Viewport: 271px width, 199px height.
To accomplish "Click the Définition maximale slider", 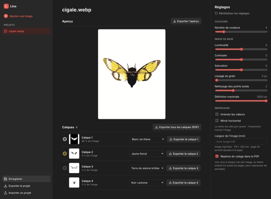I will point(241,101).
